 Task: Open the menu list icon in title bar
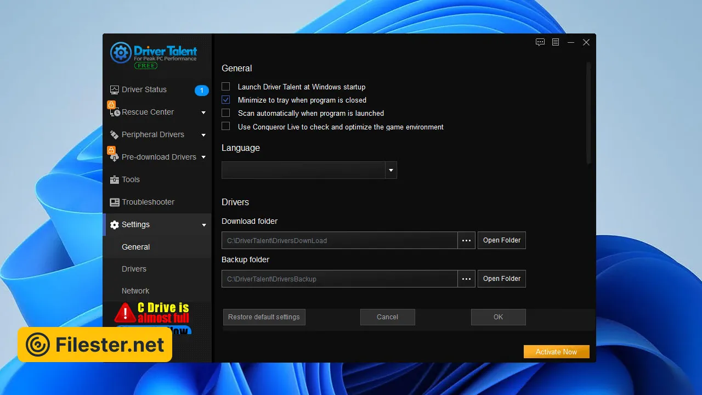556,42
